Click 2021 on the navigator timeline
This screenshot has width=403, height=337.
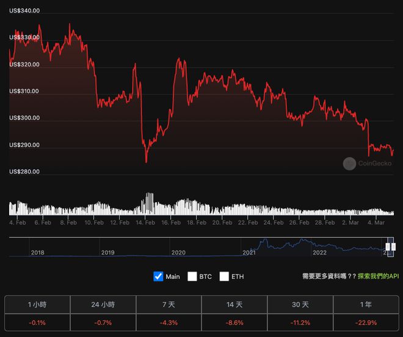249,253
